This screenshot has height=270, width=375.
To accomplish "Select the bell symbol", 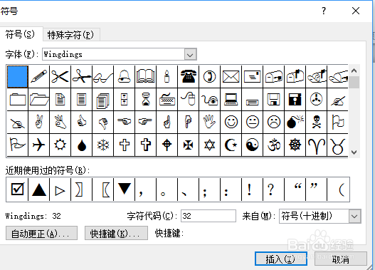I will tap(125, 77).
